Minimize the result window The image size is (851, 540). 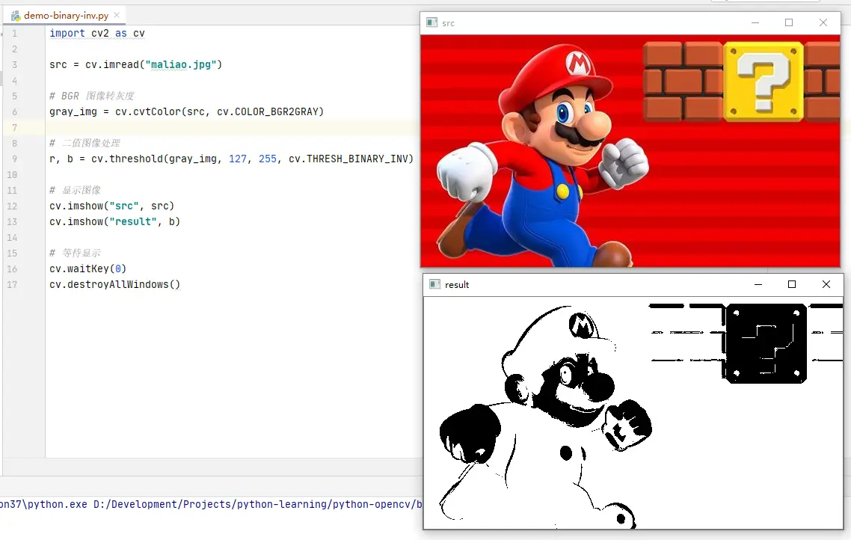point(758,284)
